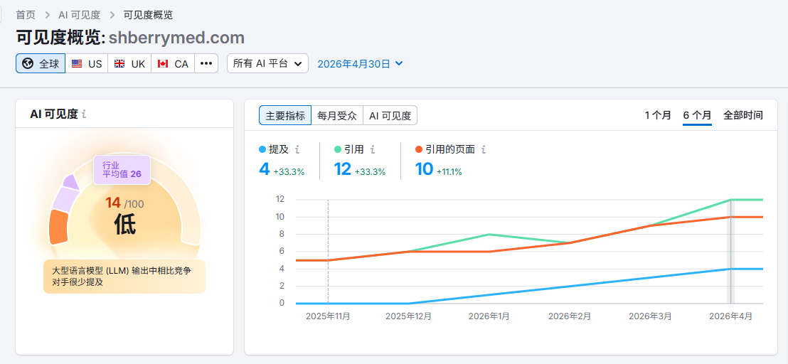Click the 大型语言模型 (LLM) description box
Viewport: 788px width, 364px height.
click(124, 277)
